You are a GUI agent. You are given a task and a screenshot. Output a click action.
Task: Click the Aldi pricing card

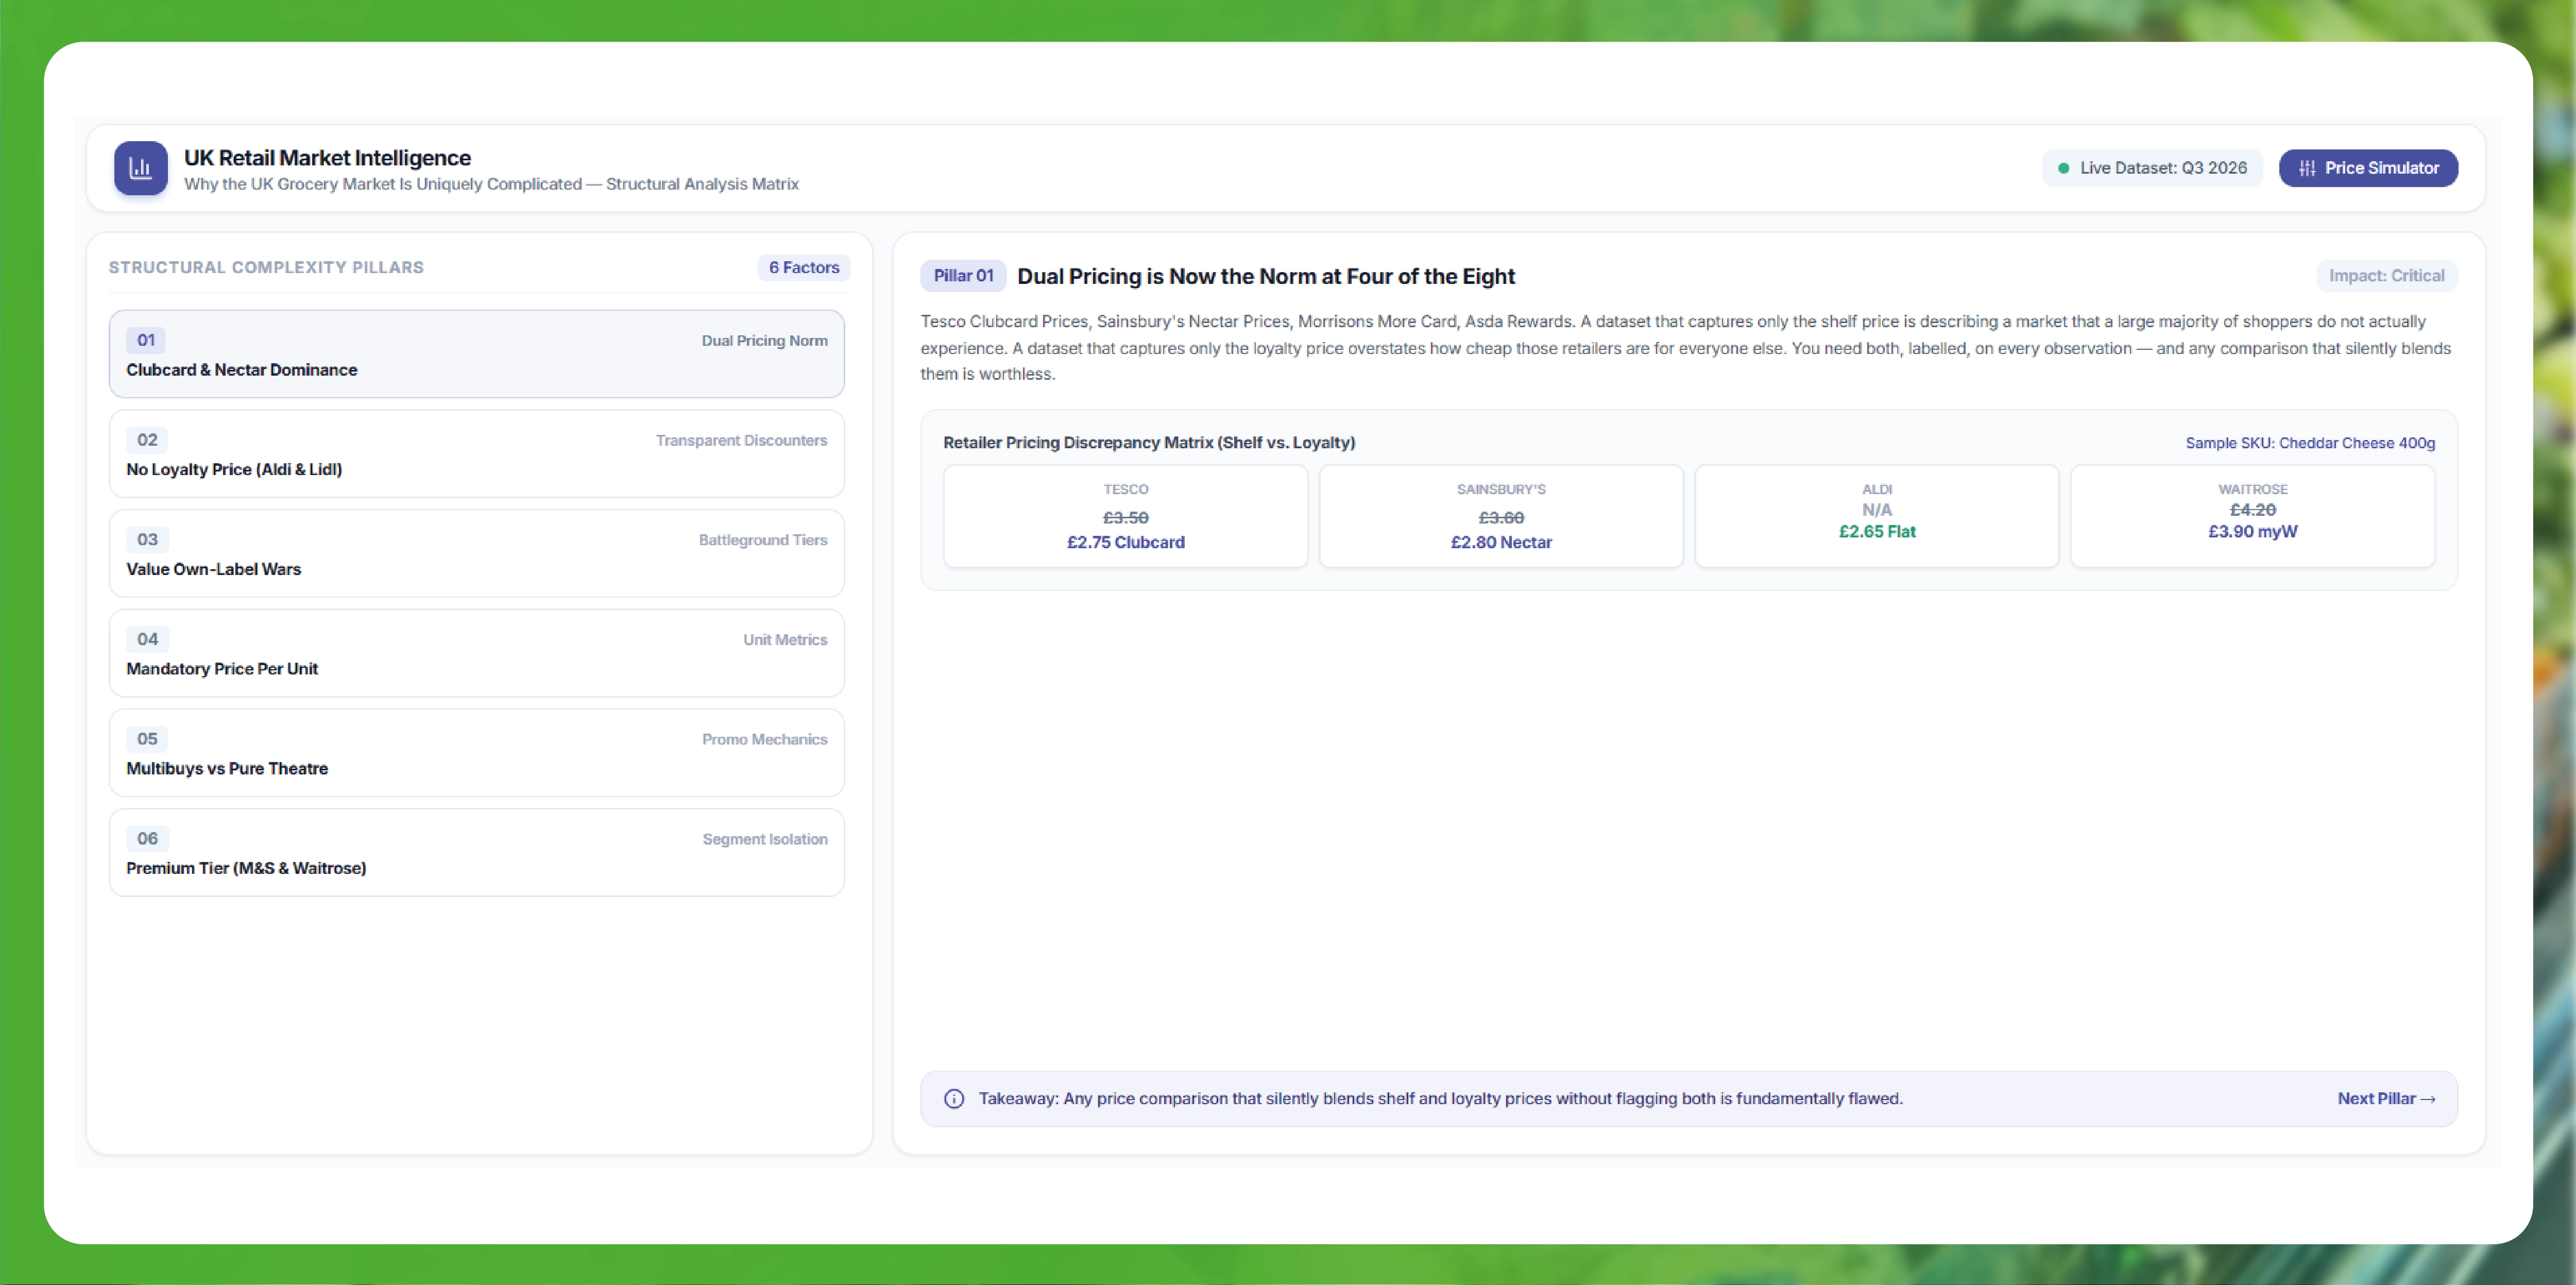click(1877, 516)
